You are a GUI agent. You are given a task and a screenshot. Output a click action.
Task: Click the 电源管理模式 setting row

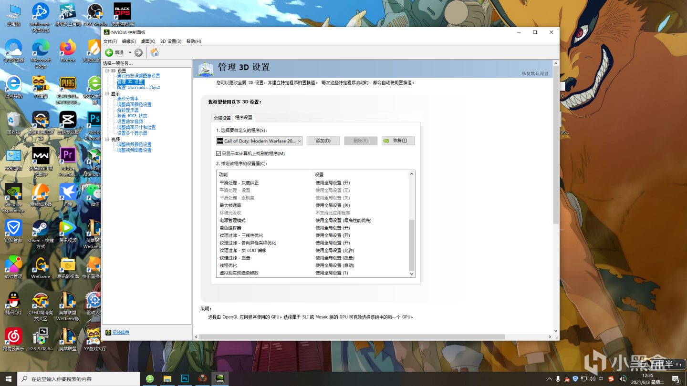tap(312, 220)
